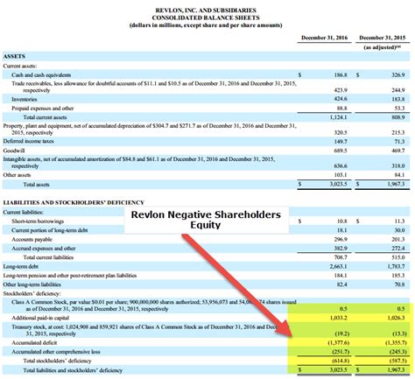Click the '(as adjusted)' note under 2015

382,47
